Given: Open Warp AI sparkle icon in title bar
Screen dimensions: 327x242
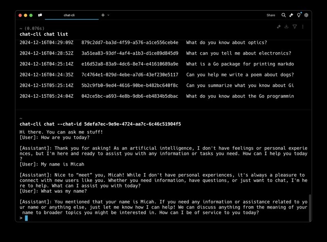Looking at the screenshot, I should click(291, 15).
